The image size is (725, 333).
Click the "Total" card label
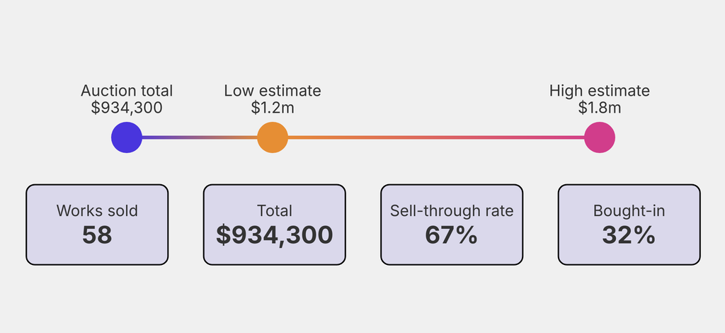pos(275,210)
